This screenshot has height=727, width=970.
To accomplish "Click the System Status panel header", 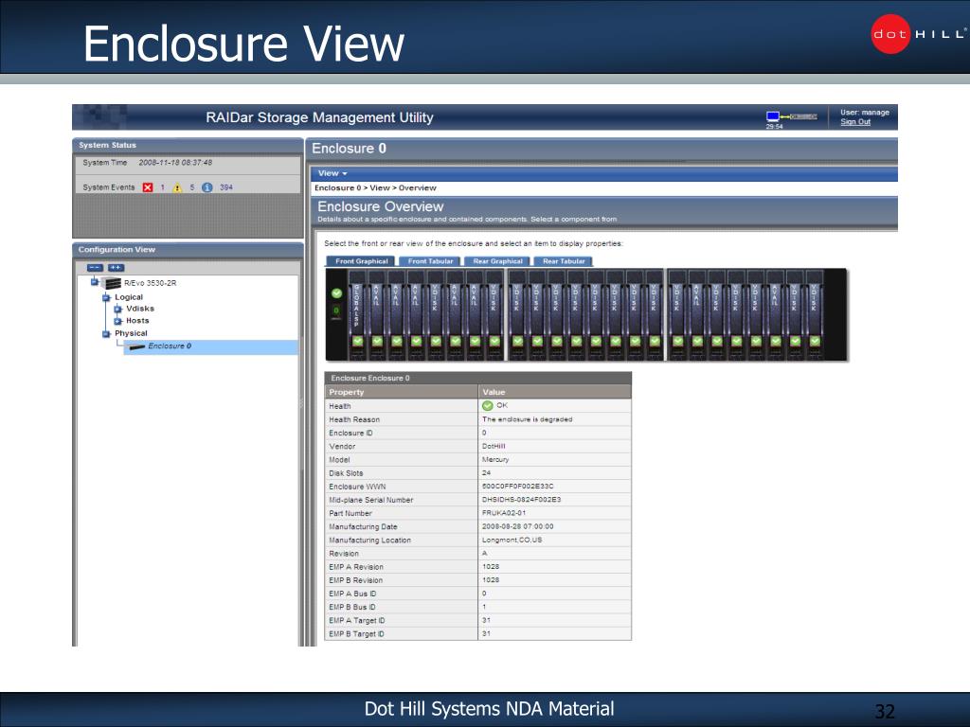I will click(189, 145).
